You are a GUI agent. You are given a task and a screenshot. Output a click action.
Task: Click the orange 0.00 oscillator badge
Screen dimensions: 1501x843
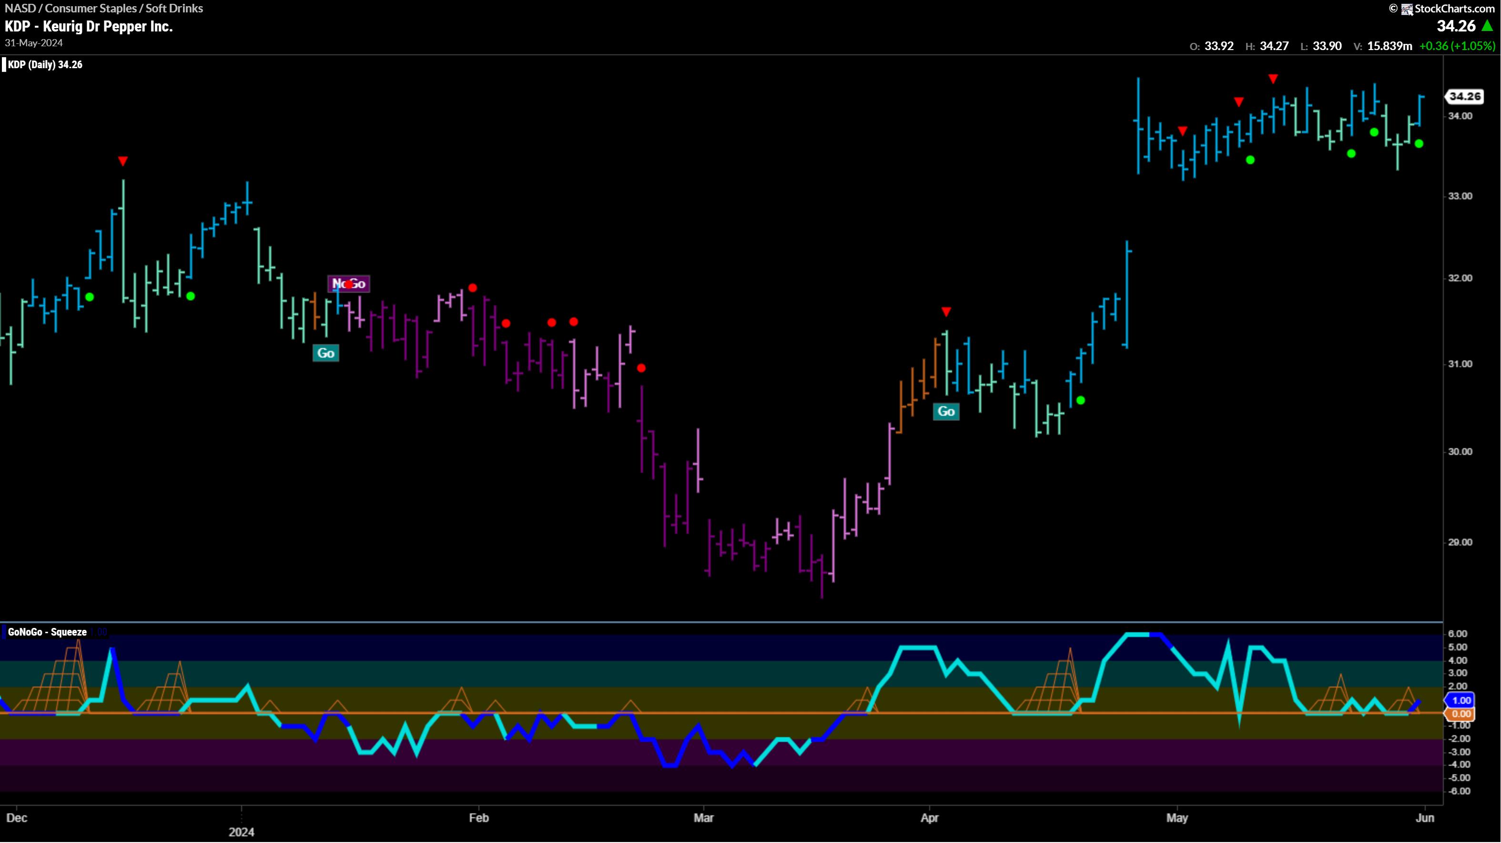(x=1461, y=714)
